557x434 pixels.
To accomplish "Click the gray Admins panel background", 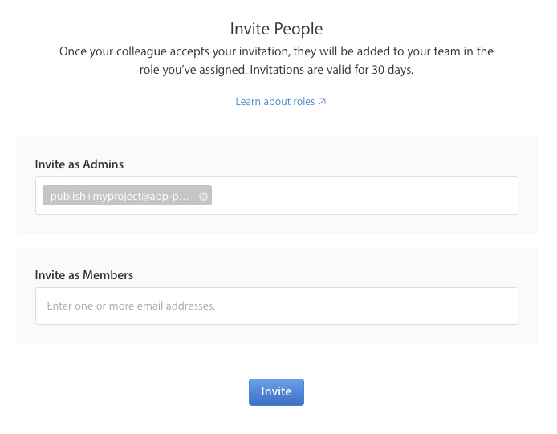I will coord(321,152).
